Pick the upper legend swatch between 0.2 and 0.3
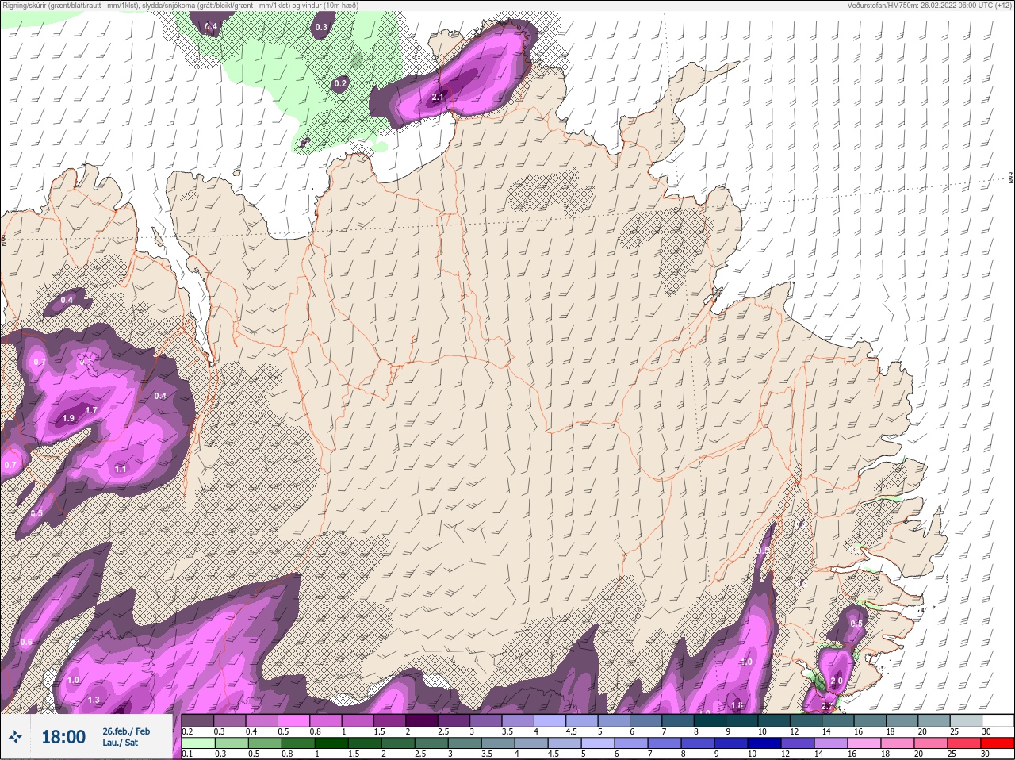The image size is (1015, 760). pyautogui.click(x=198, y=721)
